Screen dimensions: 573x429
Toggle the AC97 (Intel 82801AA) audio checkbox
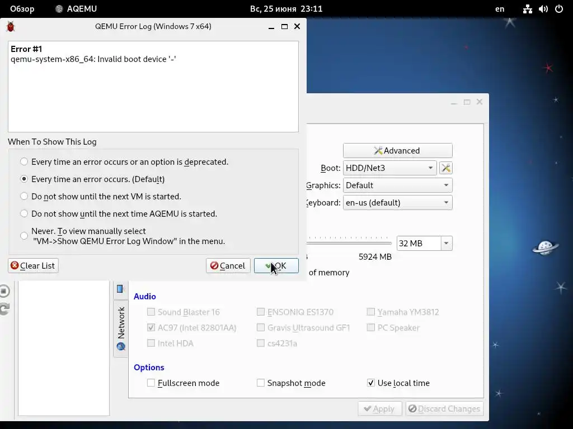pyautogui.click(x=151, y=327)
